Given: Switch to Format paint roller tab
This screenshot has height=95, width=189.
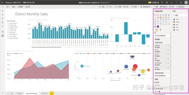Looking at the screenshot, I should point(160,30).
